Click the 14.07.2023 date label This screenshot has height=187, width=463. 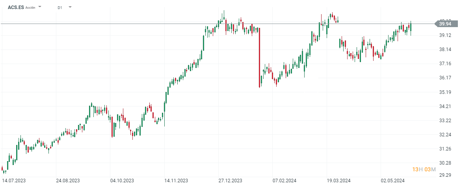[14, 181]
